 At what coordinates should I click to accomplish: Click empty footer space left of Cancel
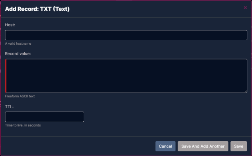point(77,146)
